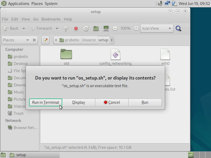
Task: Open the volume control in system tray
Action: coord(160,4)
